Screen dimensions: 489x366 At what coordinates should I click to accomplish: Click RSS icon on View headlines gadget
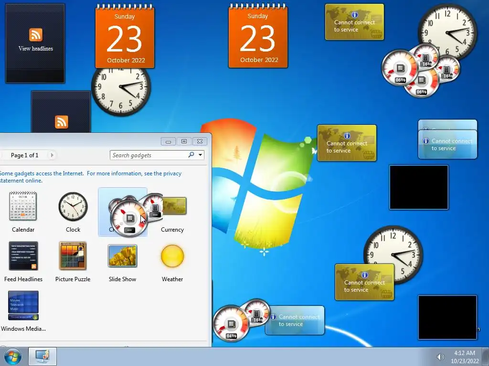pos(35,34)
